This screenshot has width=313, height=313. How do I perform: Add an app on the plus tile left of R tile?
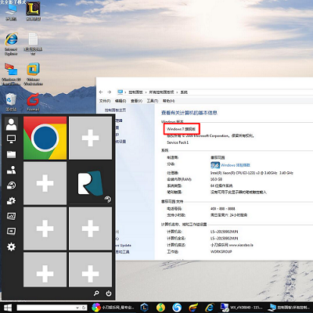45,183
